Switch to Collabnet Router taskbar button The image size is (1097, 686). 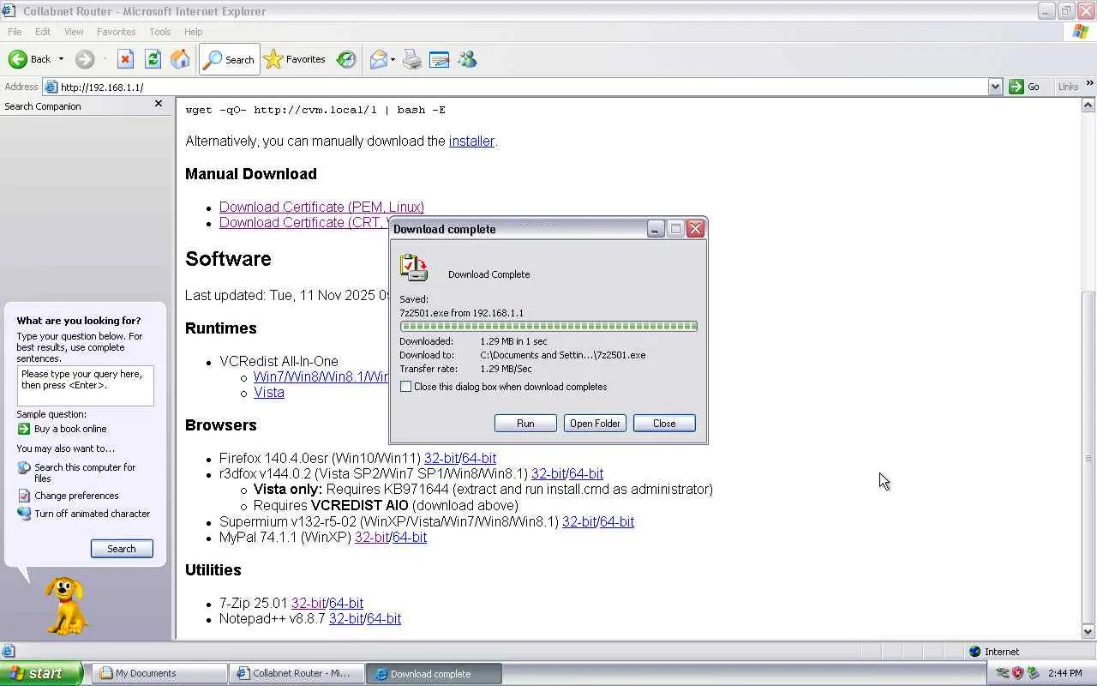[x=297, y=673]
